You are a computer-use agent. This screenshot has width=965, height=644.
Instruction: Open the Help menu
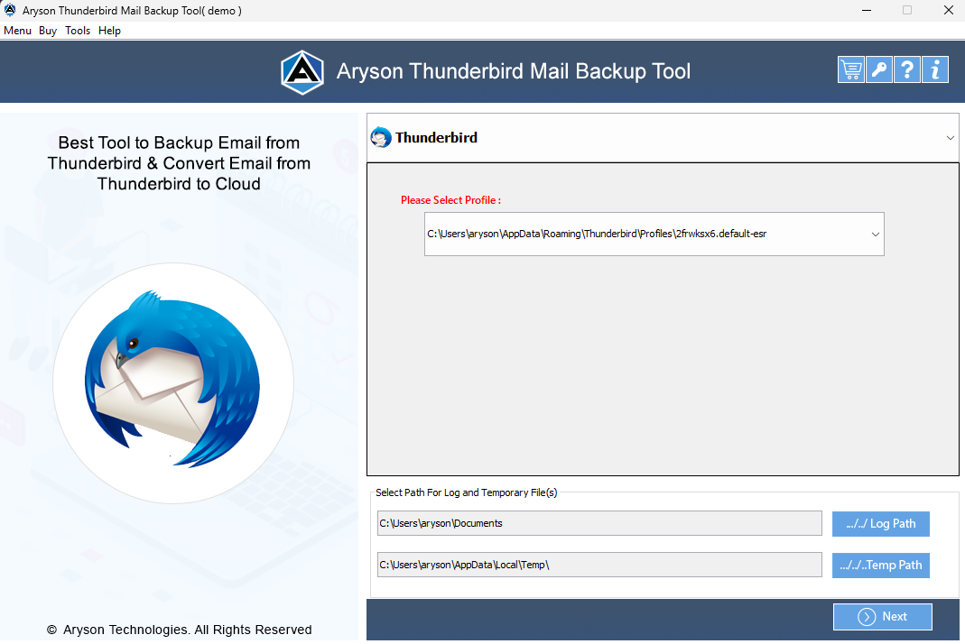tap(109, 31)
